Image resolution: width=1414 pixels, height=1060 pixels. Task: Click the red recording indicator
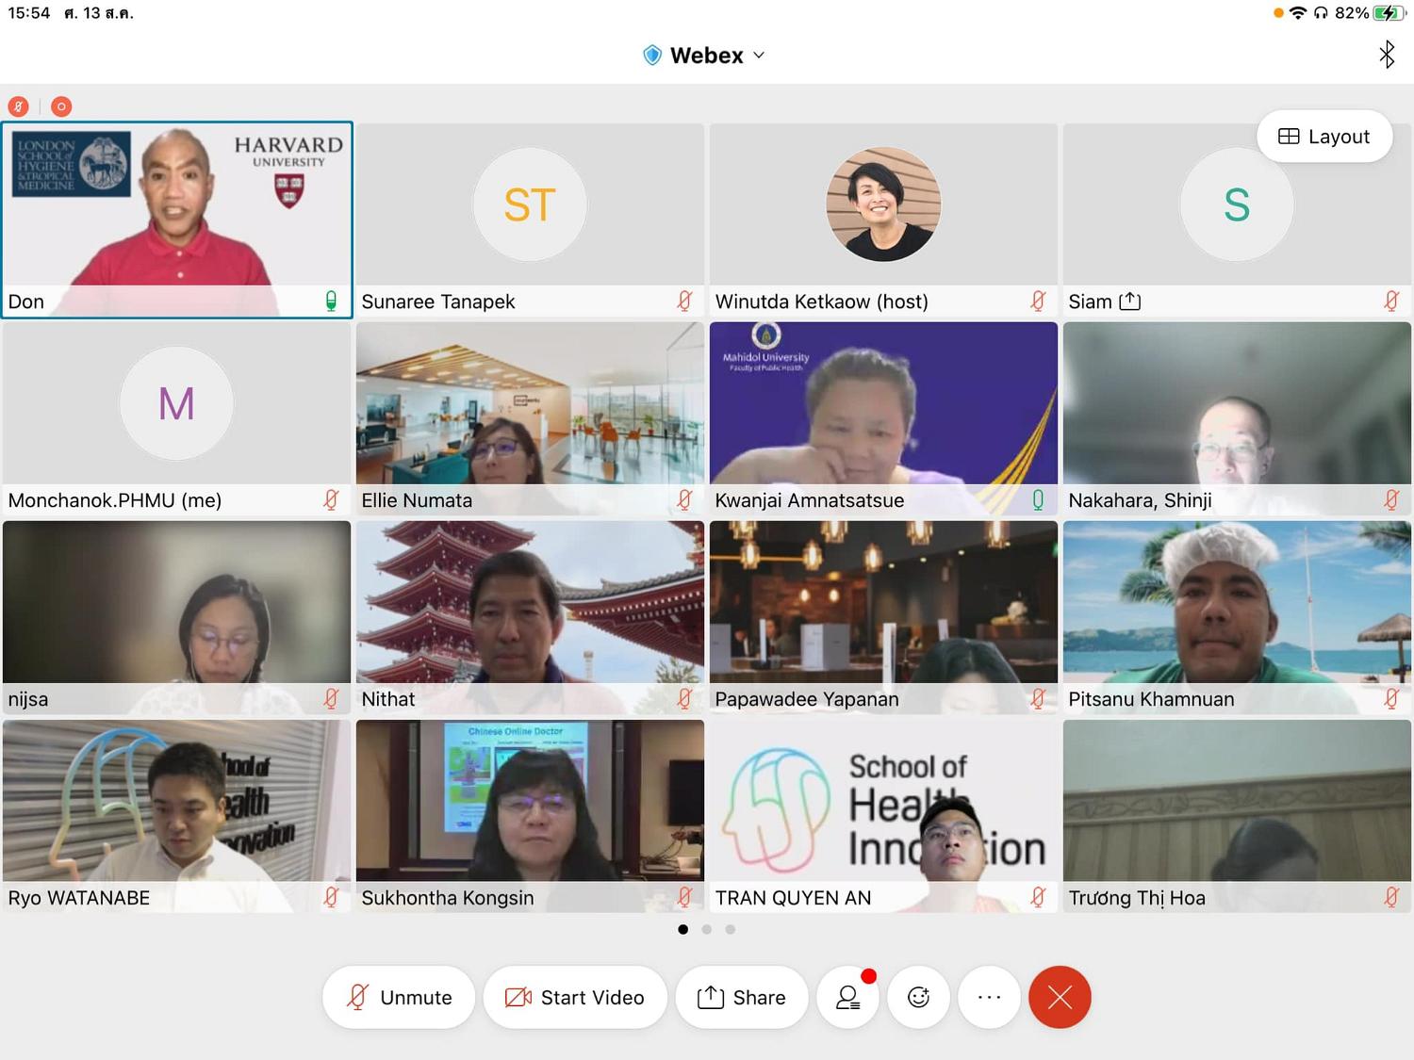tap(61, 106)
